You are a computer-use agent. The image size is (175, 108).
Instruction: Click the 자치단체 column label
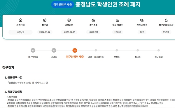coord(20,25)
